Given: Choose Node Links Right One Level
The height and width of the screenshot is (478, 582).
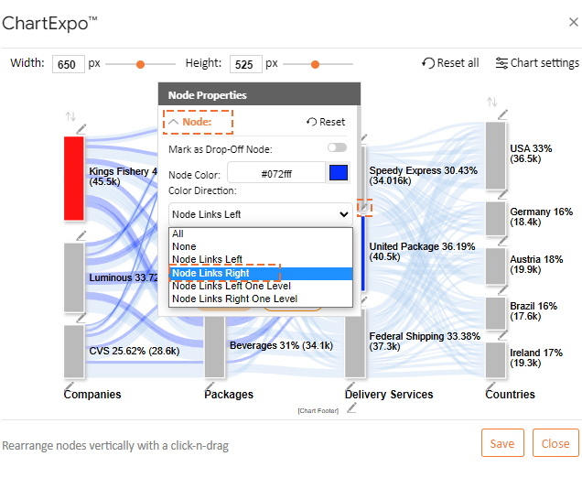Looking at the screenshot, I should click(x=261, y=299).
